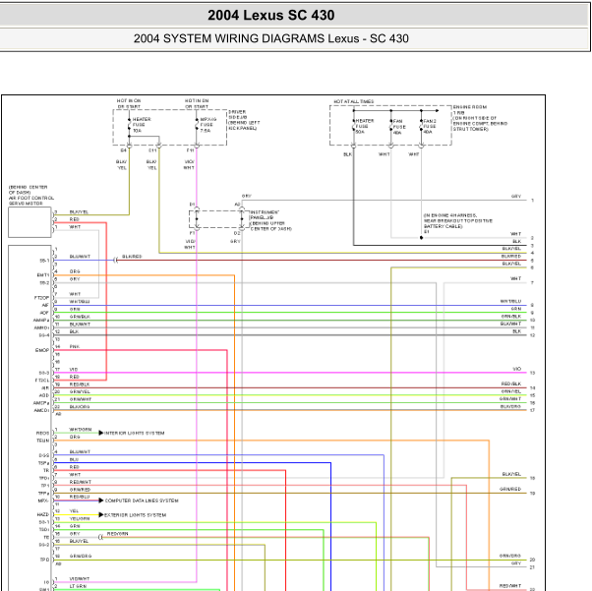This screenshot has width=592, height=591.
Task: Click the "FAN FUSE 40A" label
Action: (399, 127)
